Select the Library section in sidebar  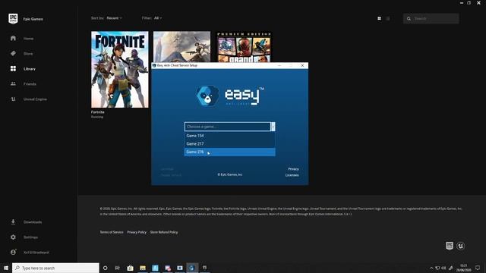pyautogui.click(x=30, y=69)
